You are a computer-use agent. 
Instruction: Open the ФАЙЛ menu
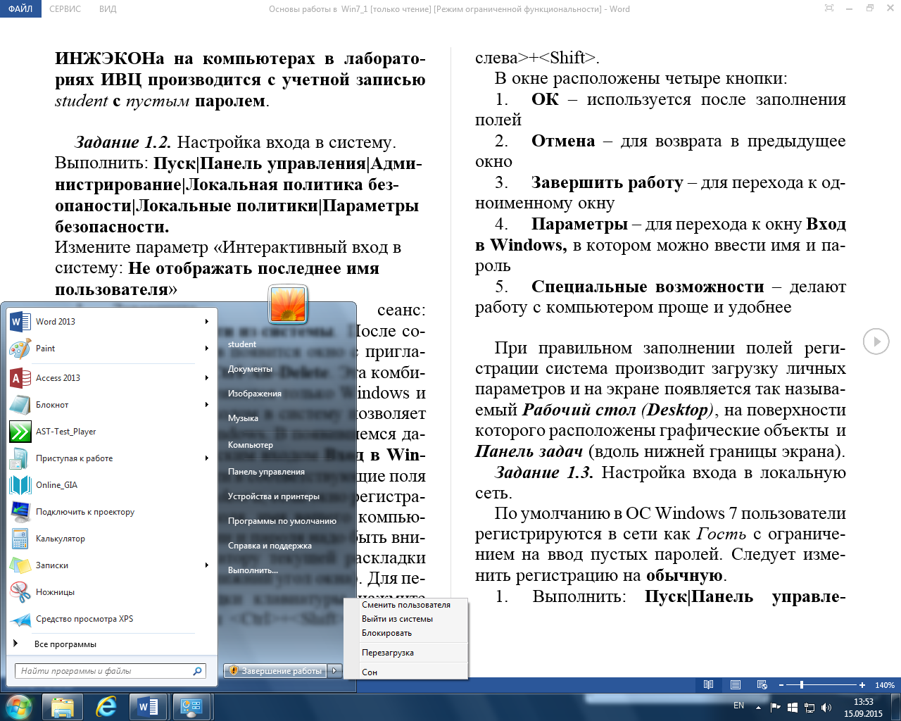pos(20,8)
